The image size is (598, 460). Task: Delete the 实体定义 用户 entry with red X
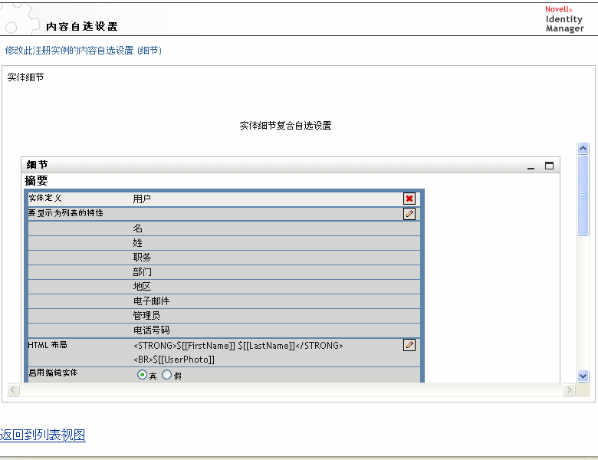click(x=409, y=199)
